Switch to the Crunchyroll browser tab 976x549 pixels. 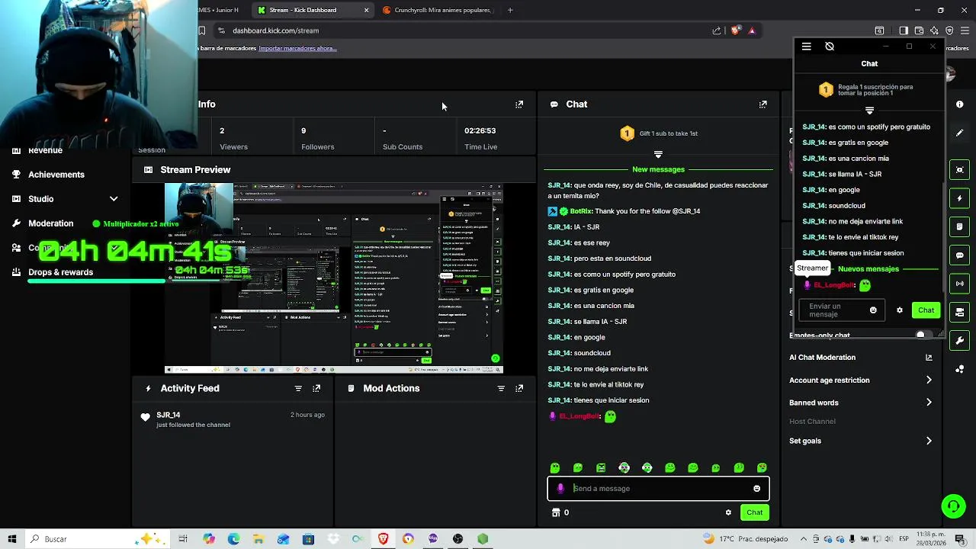437,10
